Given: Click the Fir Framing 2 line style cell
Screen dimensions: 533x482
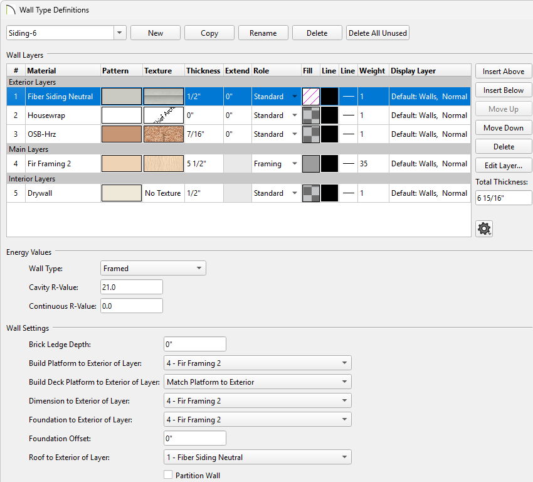Looking at the screenshot, I should coord(348,164).
